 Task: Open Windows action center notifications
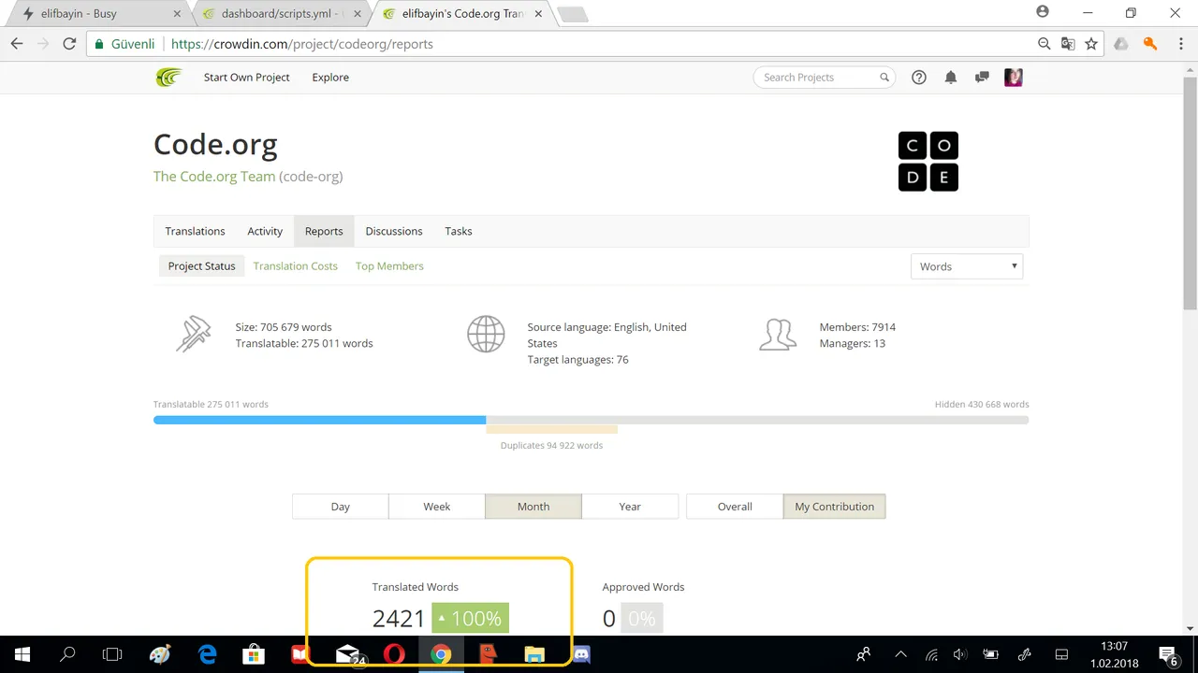pyautogui.click(x=1167, y=654)
